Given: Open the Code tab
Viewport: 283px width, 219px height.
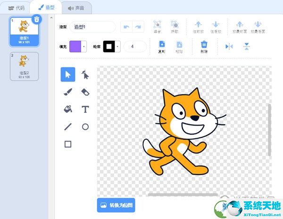Looking at the screenshot, I should point(16,8).
